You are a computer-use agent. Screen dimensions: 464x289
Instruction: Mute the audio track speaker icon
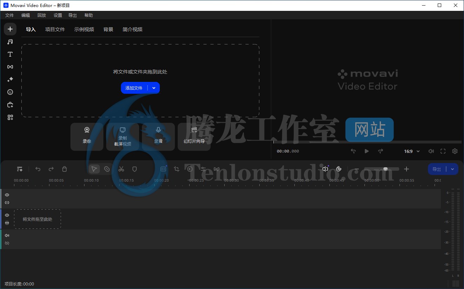[x=7, y=235]
